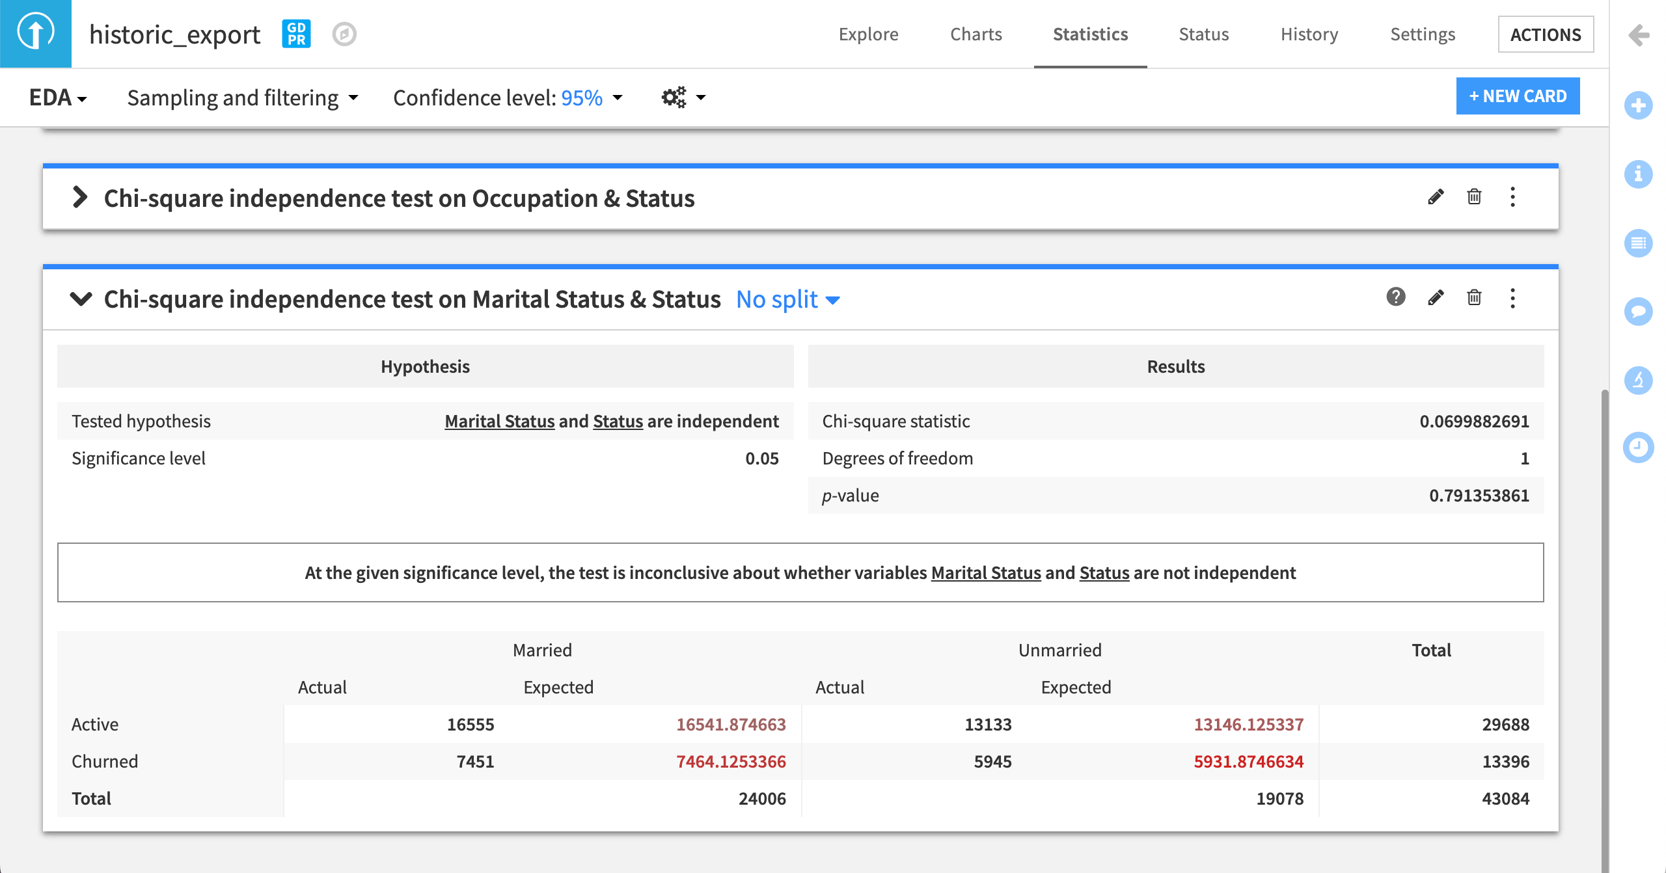Delete the Occupation & Status card via trash icon

pyautogui.click(x=1474, y=197)
